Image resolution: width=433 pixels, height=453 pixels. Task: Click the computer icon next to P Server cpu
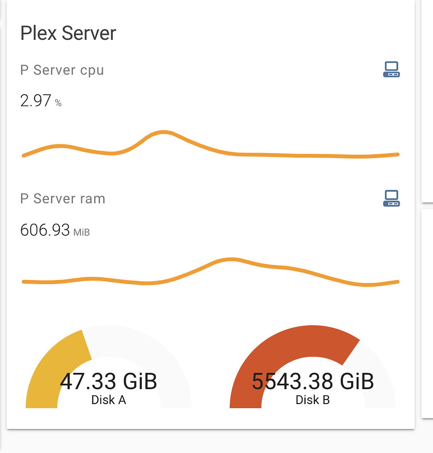391,69
